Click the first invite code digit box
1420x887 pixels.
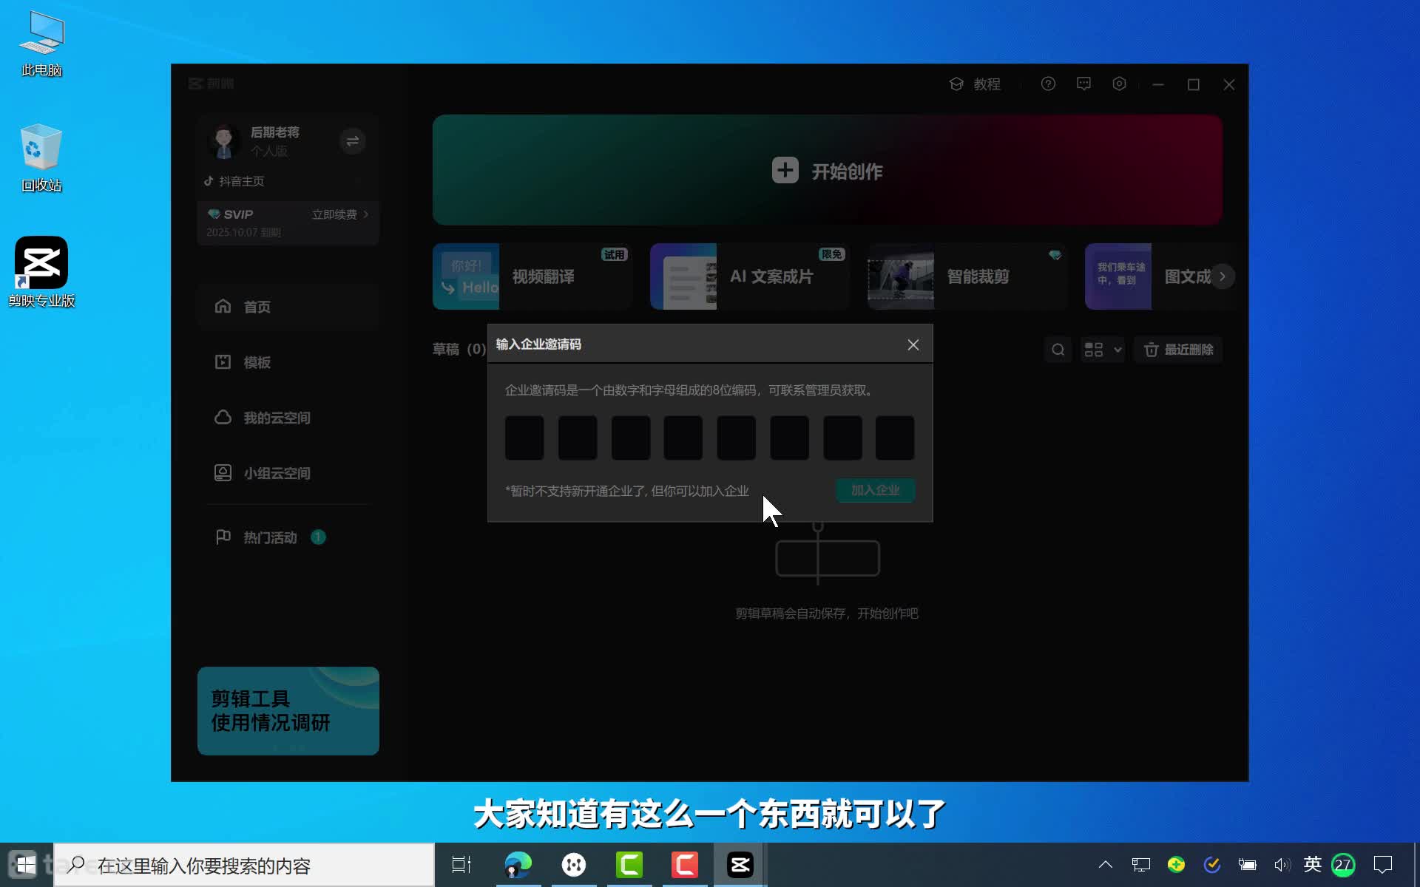tap(524, 438)
